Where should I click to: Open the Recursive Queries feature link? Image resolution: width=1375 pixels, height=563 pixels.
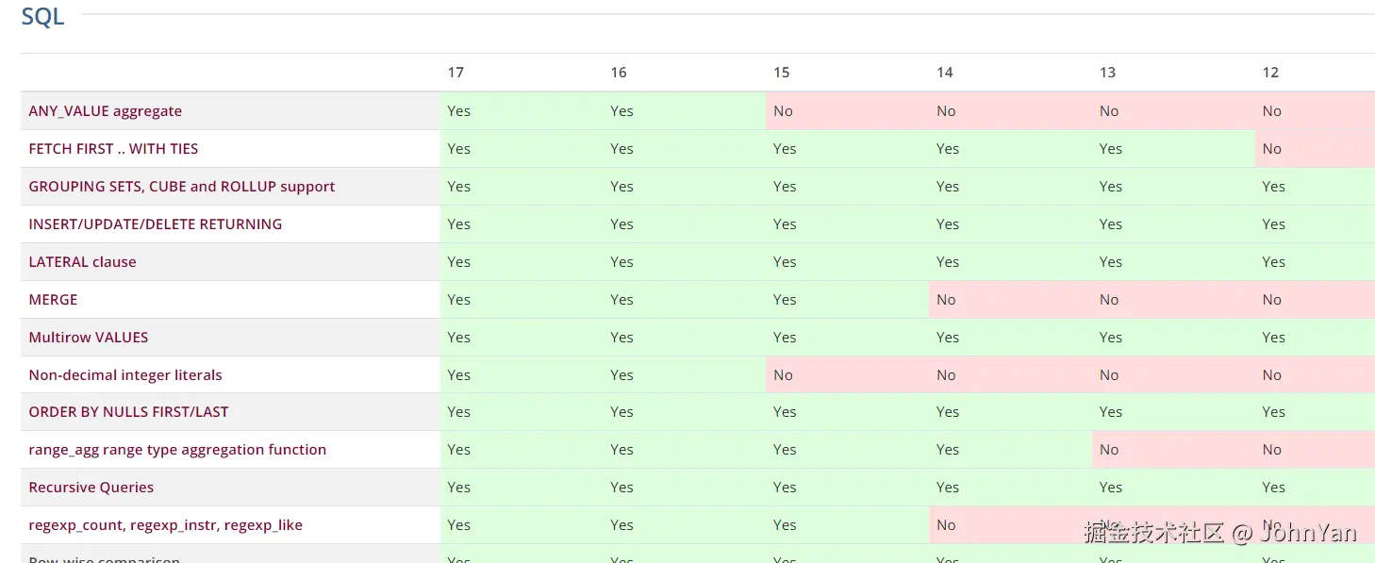[x=91, y=488]
